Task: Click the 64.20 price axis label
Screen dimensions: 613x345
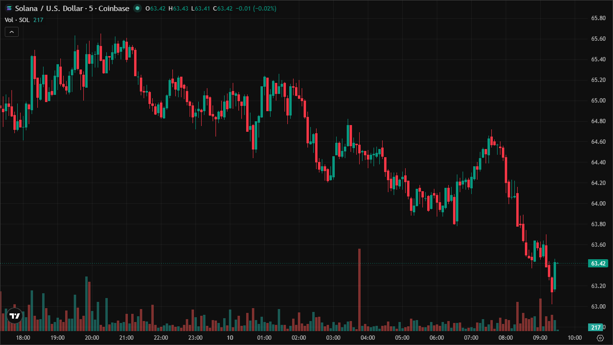Action: pos(599,183)
